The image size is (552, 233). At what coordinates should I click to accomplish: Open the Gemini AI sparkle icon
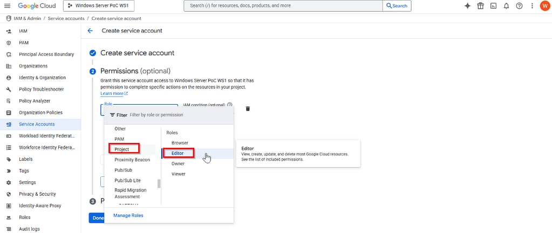point(467,5)
